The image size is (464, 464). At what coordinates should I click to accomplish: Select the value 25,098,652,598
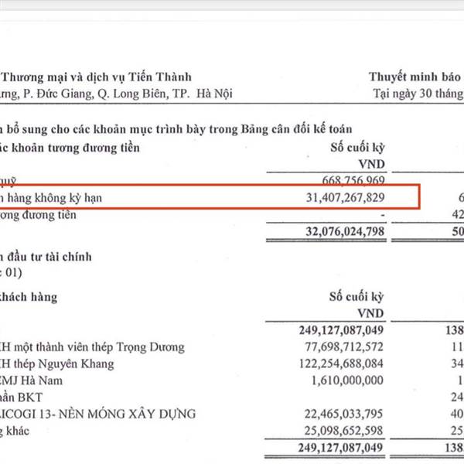pos(344,431)
